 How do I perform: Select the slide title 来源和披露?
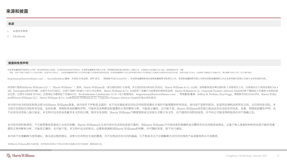pos(17,11)
